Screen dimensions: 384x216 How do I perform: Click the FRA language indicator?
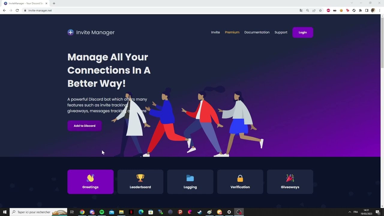355,212
